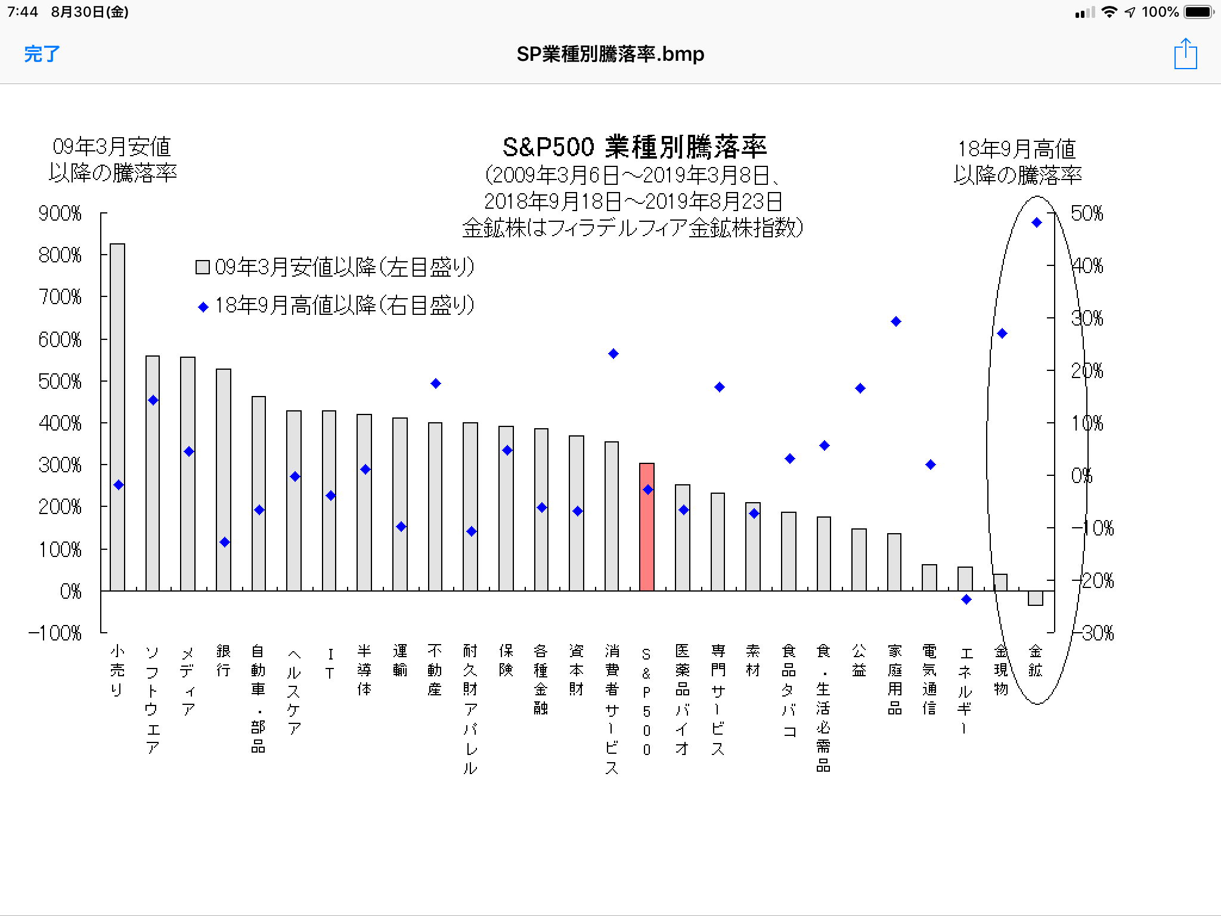Tap the Wi-Fi status icon
This screenshot has width=1221, height=916.
(1109, 12)
